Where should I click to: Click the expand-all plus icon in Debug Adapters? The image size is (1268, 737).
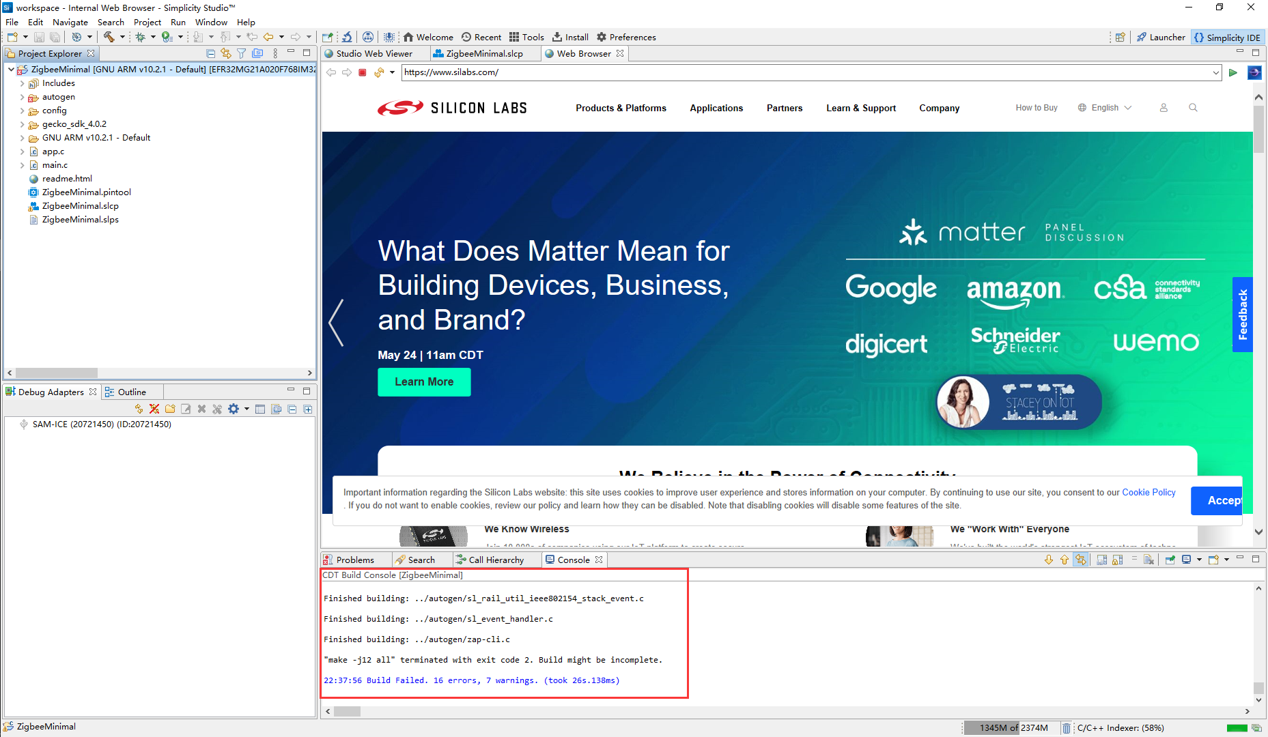[308, 409]
